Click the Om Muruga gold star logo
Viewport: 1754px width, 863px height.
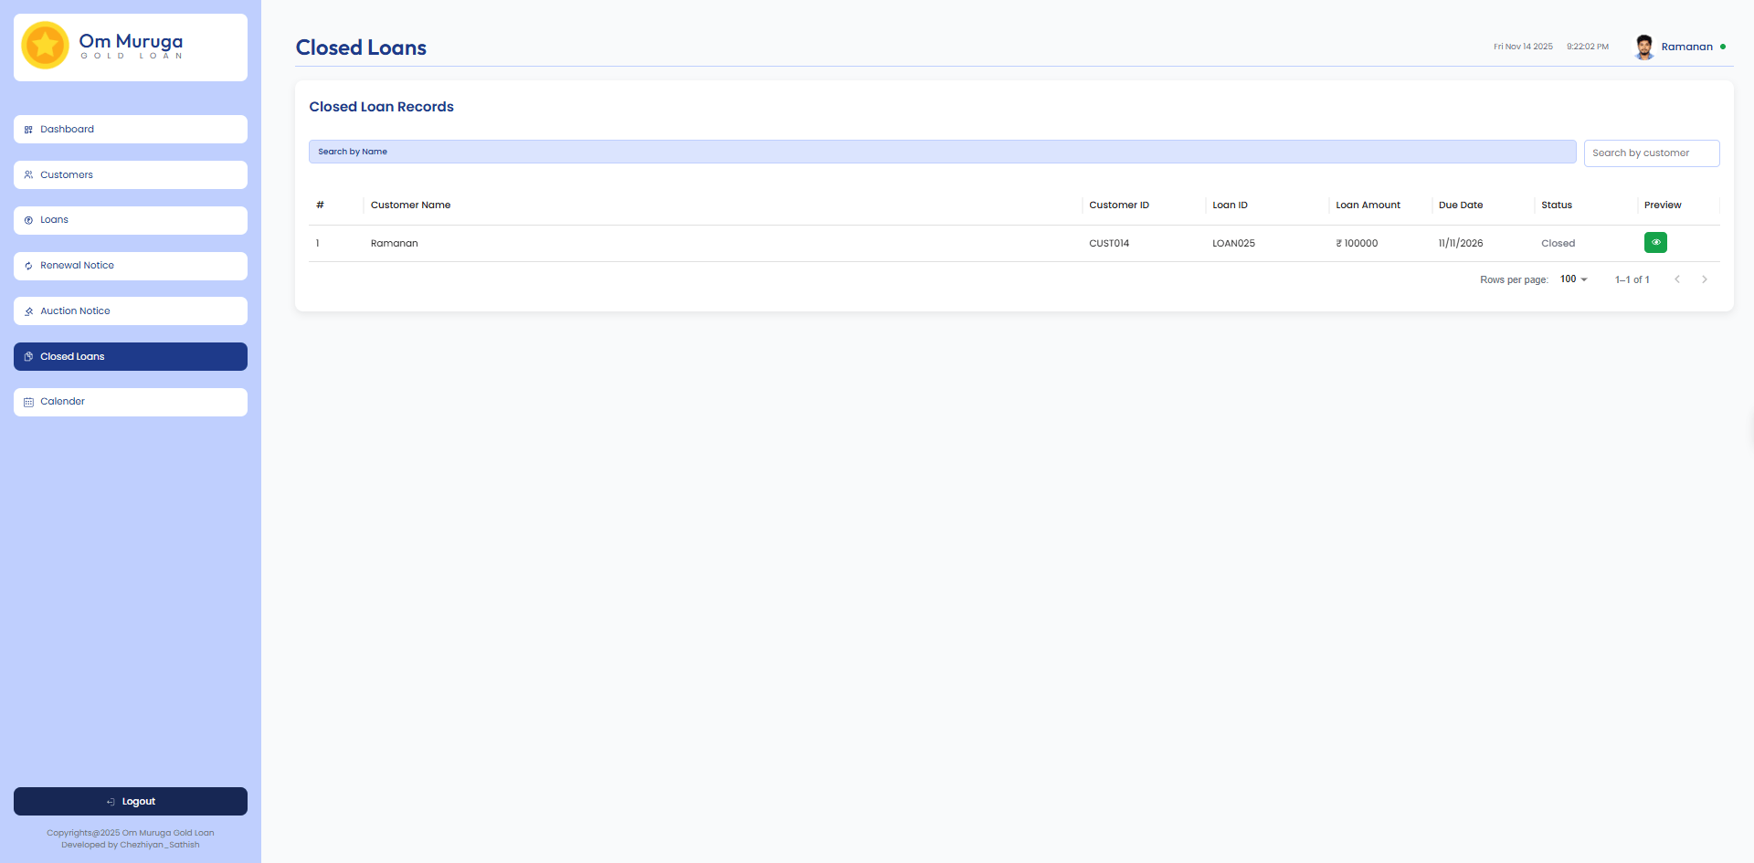(45, 46)
